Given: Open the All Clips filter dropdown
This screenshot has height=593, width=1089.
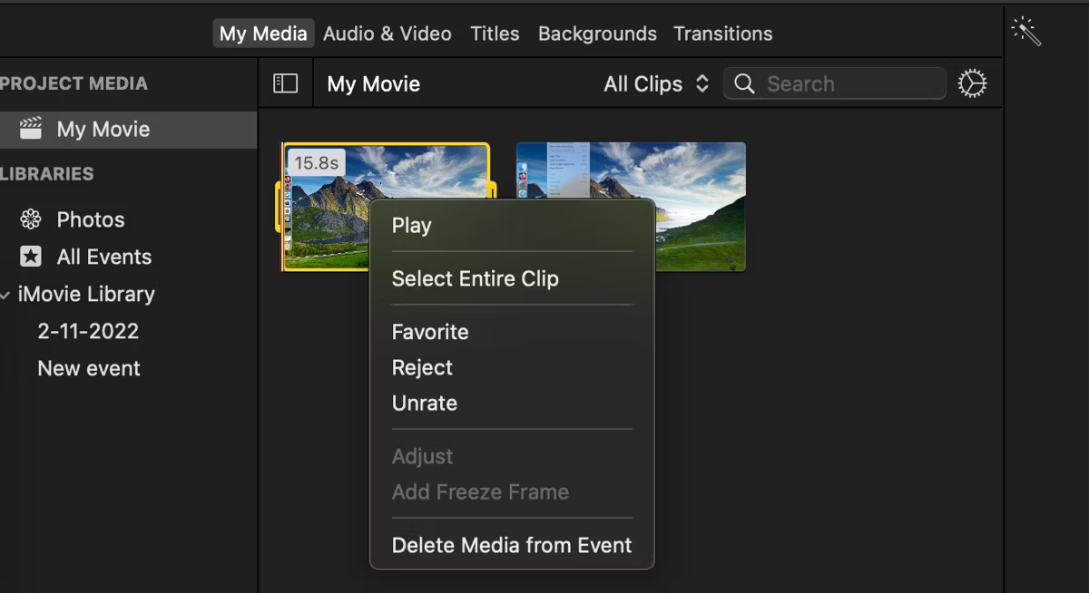Looking at the screenshot, I should [655, 83].
